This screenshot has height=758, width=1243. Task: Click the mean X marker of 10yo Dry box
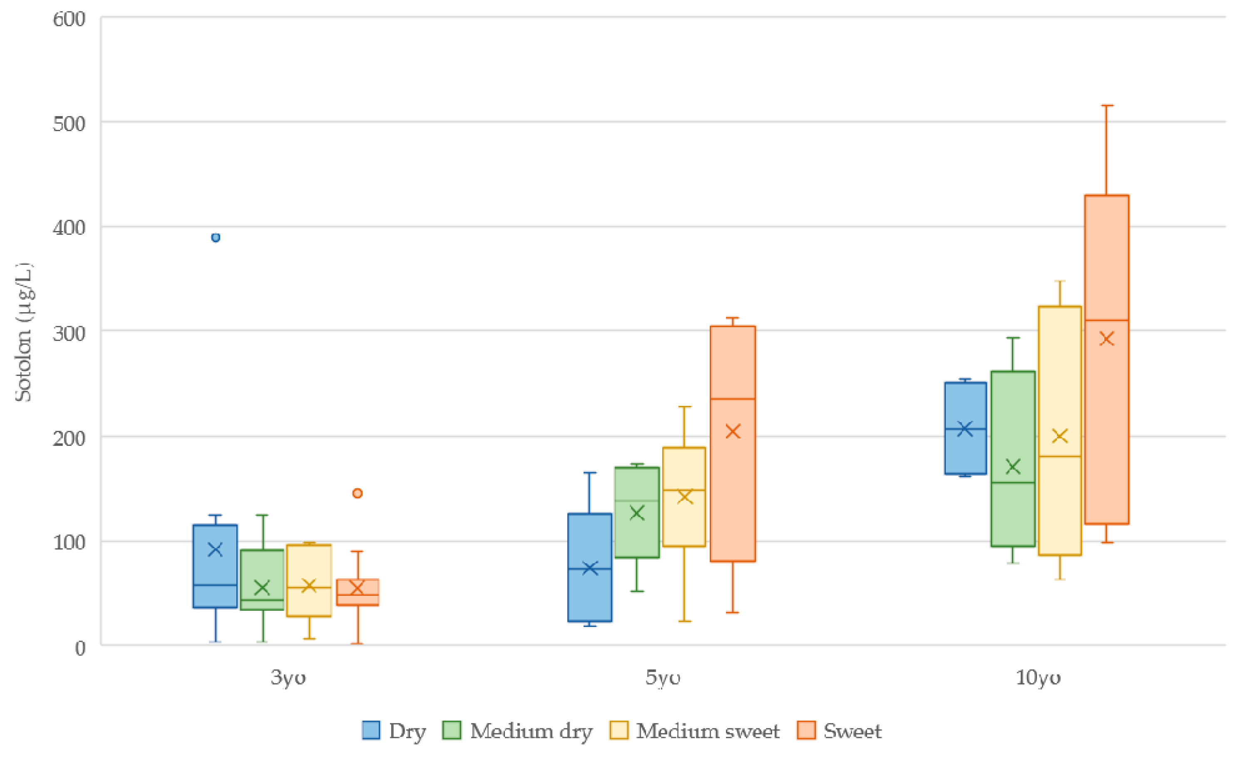pyautogui.click(x=965, y=429)
